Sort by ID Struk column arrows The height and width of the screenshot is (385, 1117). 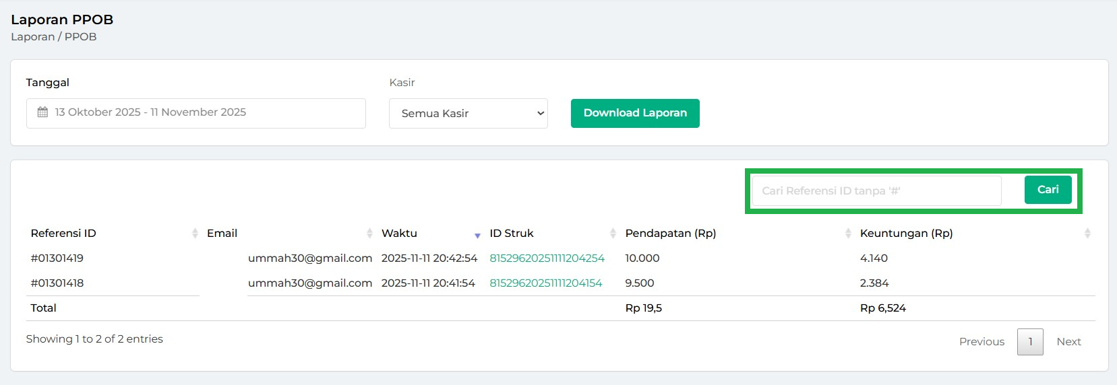pyautogui.click(x=613, y=234)
